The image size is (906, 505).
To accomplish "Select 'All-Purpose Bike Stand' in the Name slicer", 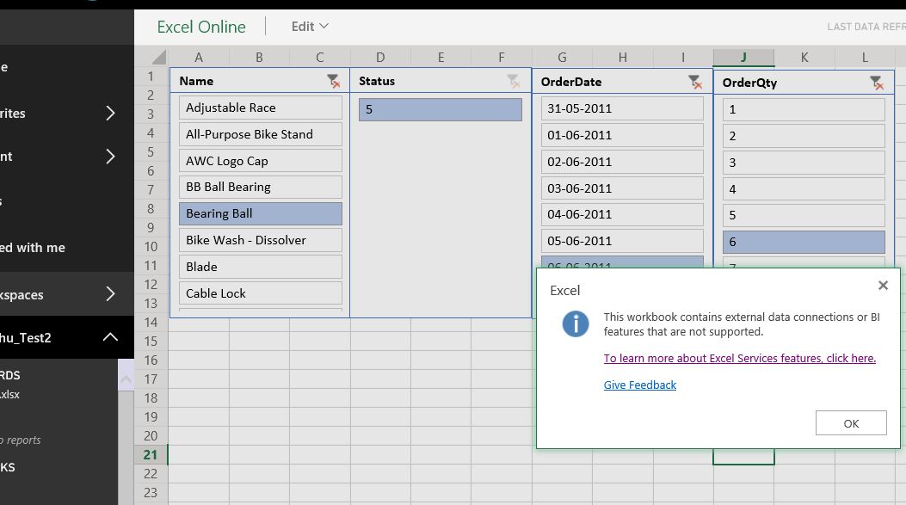I will coord(261,134).
